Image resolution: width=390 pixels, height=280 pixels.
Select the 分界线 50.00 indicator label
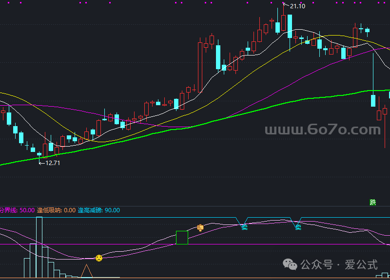[x=17, y=210]
